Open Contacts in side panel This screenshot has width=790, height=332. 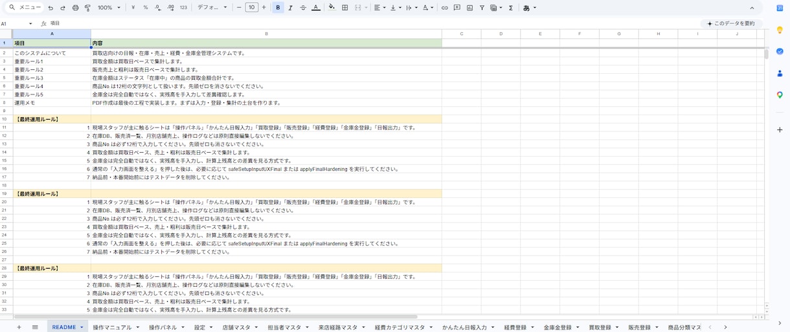780,73
